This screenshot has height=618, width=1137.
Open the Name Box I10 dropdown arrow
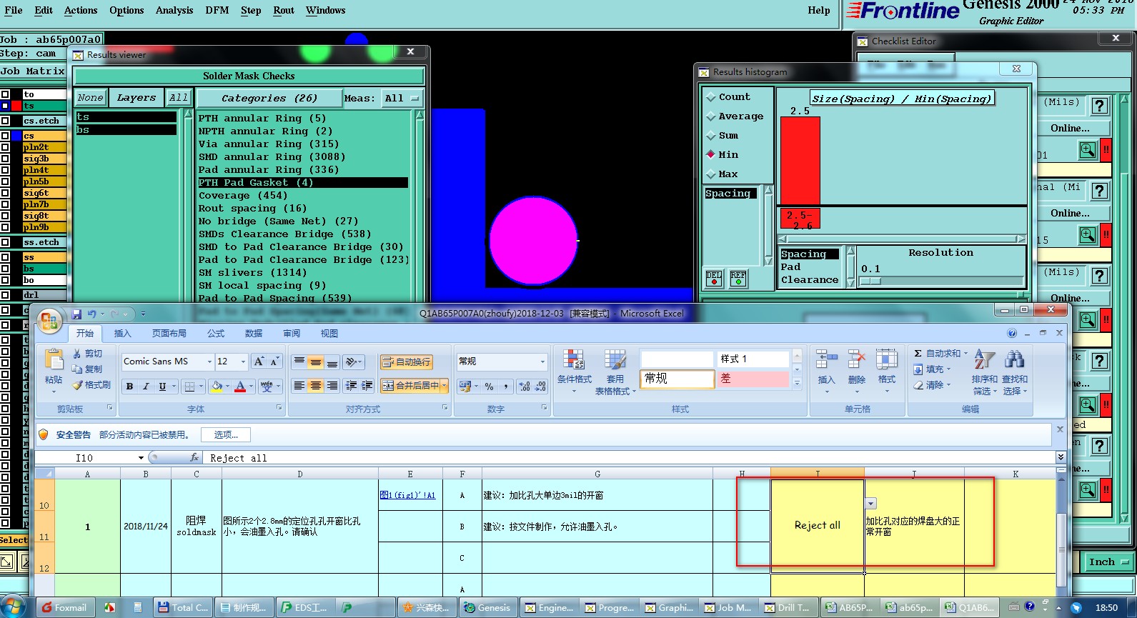pyautogui.click(x=141, y=458)
